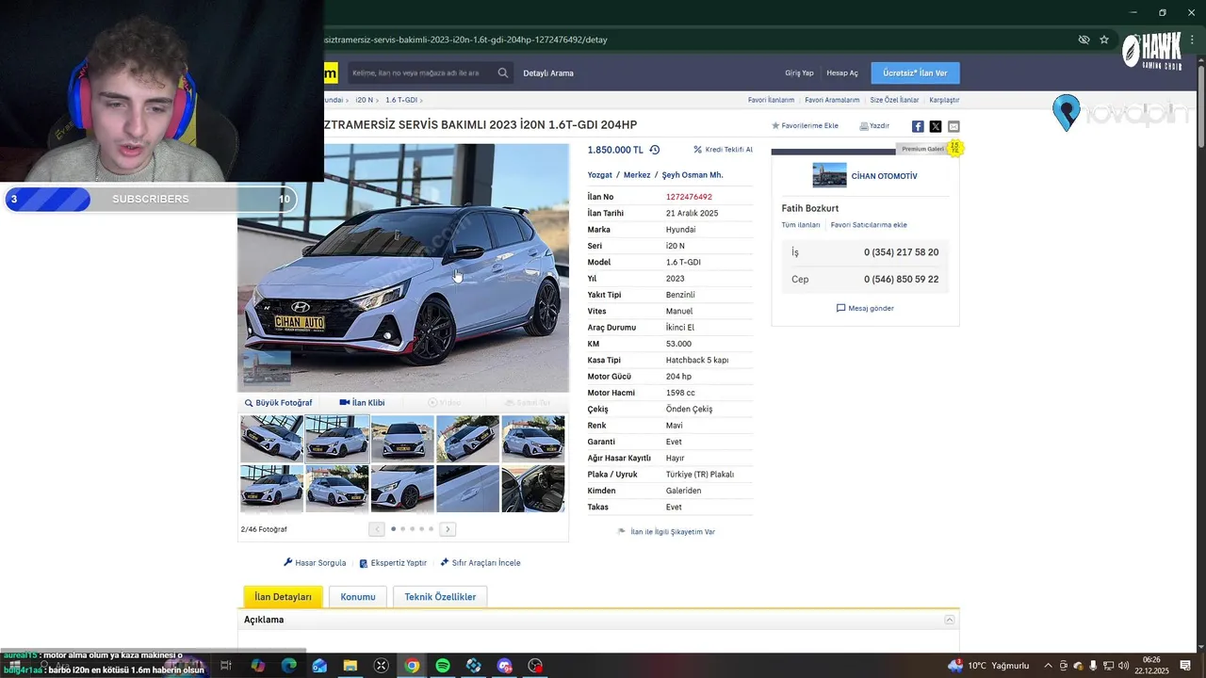Image resolution: width=1206 pixels, height=678 pixels.
Task: Open Sıfır Araçları İncele link
Action: [x=481, y=563]
